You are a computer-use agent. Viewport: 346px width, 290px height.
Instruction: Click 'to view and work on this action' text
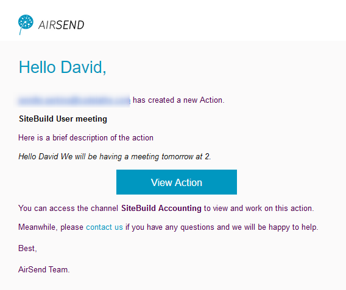pyautogui.click(x=259, y=209)
